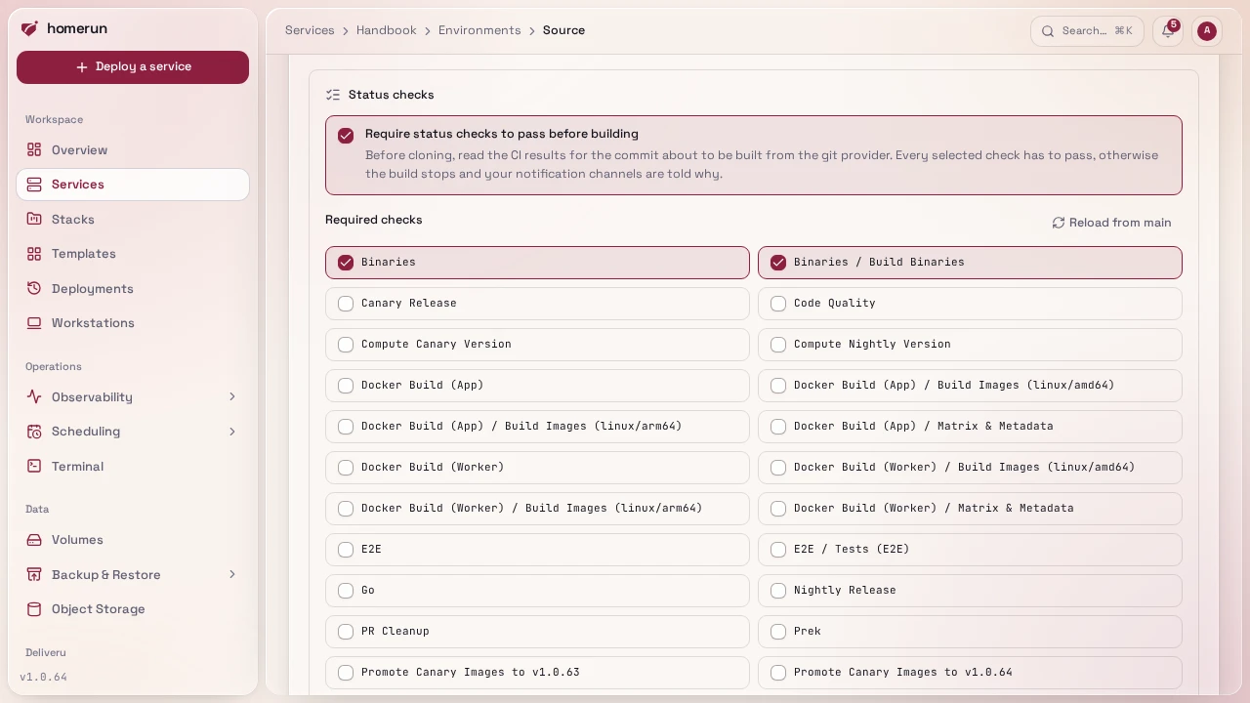Open Environments breadcrumb link
The width and height of the screenshot is (1250, 703).
(479, 30)
